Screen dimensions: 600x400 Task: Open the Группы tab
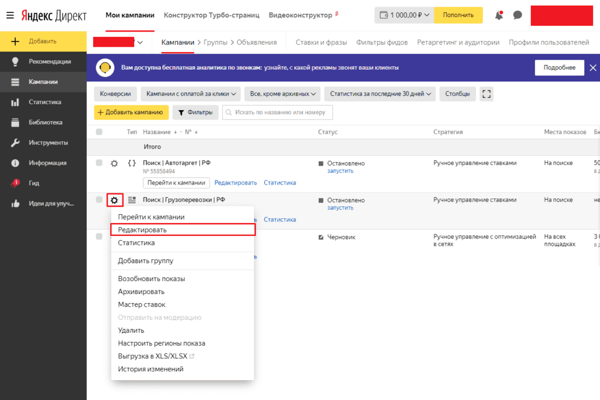[x=215, y=42]
